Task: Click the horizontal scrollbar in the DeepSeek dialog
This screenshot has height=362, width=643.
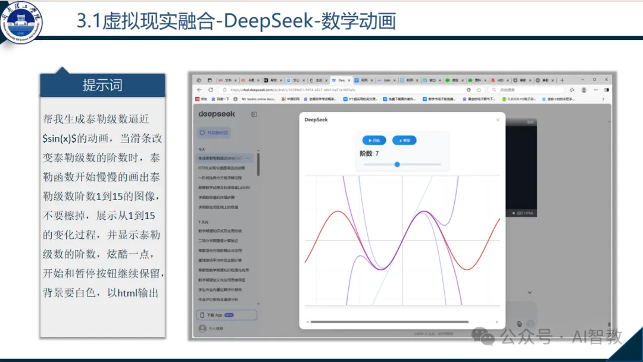Action: tap(389, 322)
